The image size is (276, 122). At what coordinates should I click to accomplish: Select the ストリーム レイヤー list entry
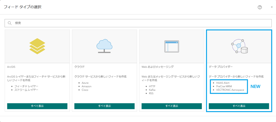click(x=26, y=90)
